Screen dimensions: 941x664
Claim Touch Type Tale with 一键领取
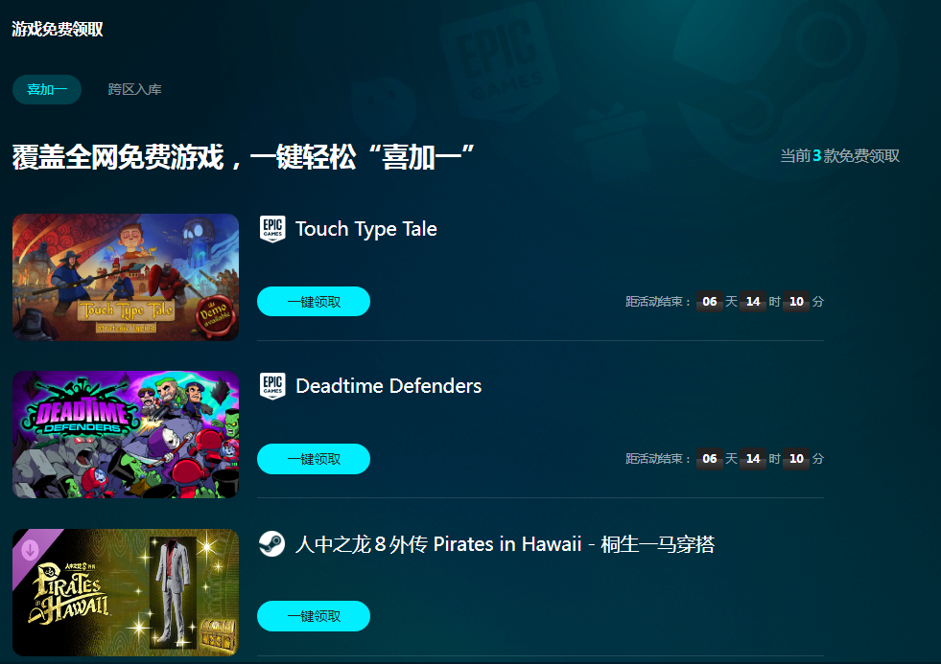point(314,302)
